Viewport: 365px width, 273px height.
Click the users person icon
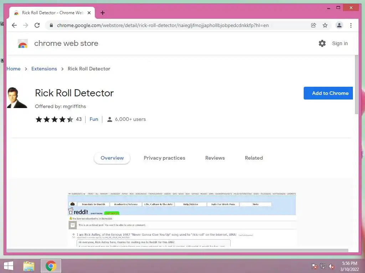coord(110,119)
